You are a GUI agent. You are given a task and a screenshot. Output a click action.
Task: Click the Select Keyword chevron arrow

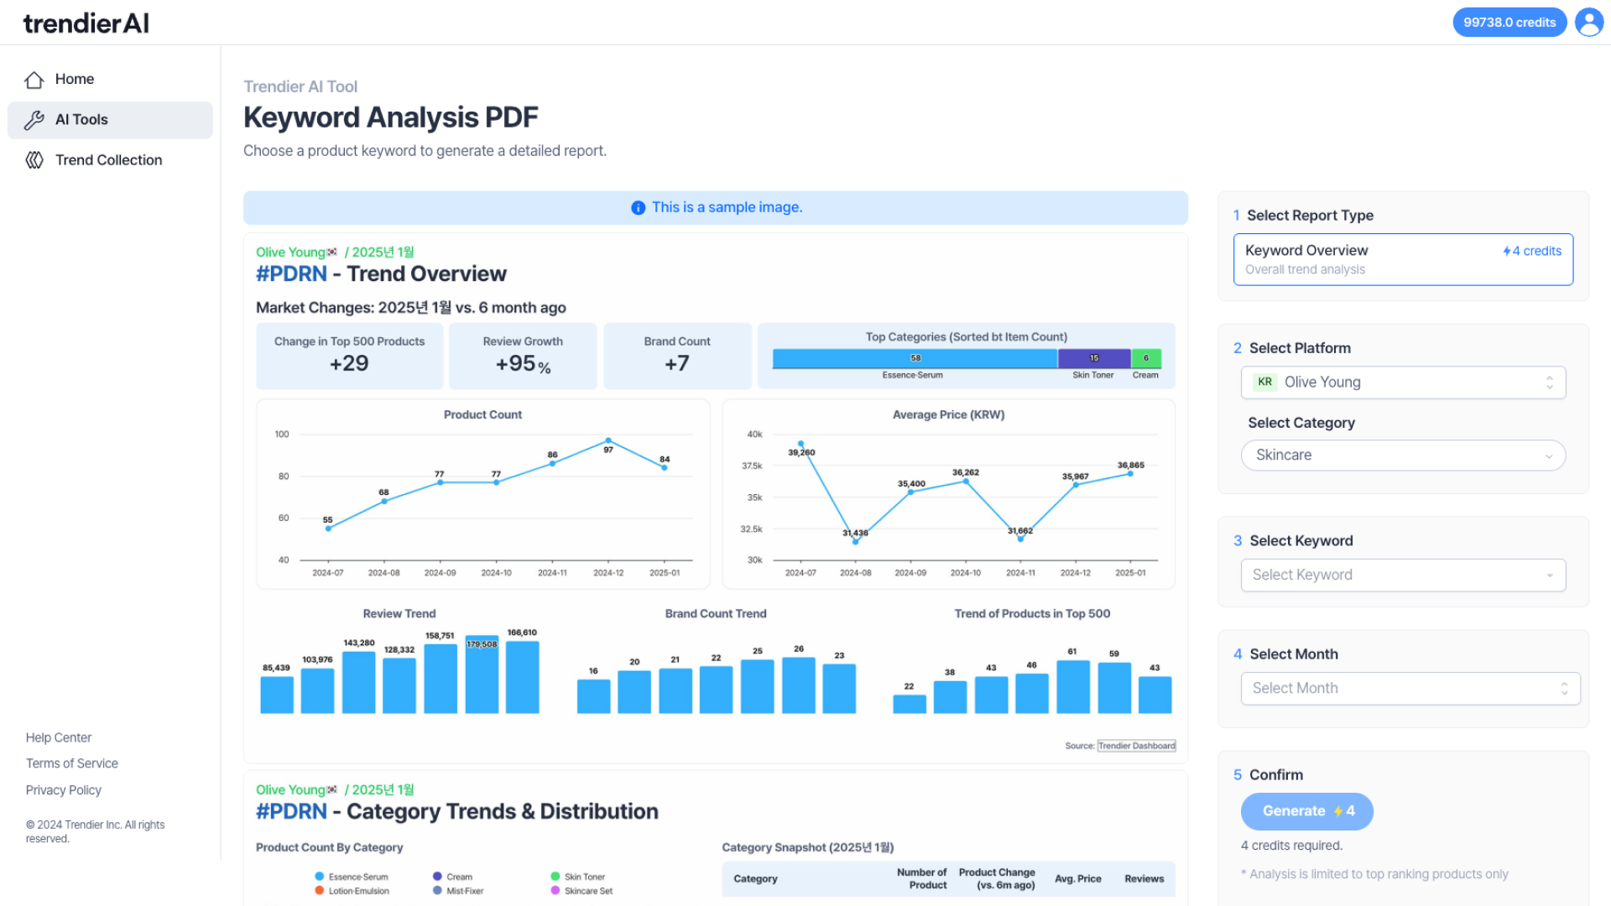tap(1550, 575)
